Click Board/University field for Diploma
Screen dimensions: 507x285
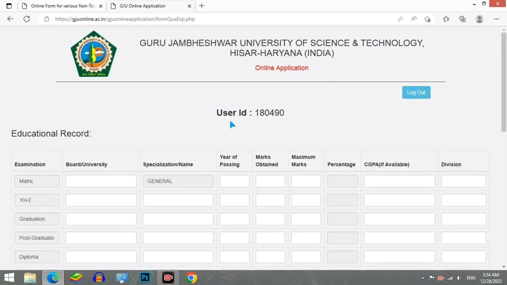101,257
